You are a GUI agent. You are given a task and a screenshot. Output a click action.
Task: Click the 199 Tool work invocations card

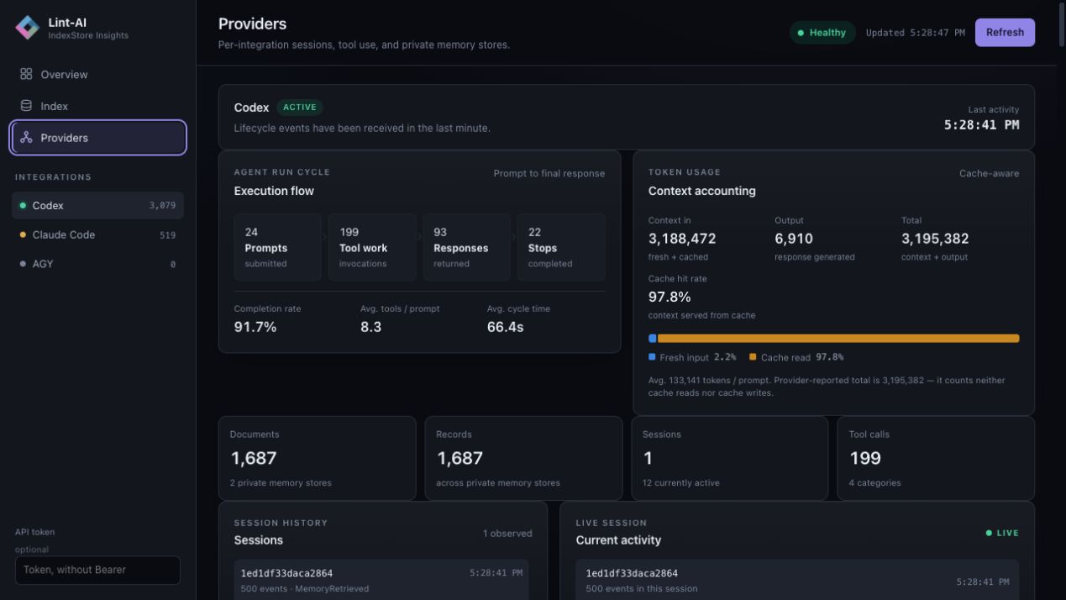(372, 247)
